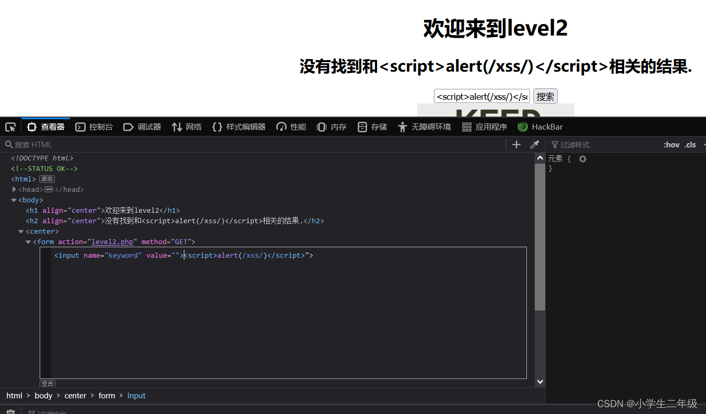Select input in the breadcrumb bar
706x414 pixels.
pyautogui.click(x=136, y=396)
